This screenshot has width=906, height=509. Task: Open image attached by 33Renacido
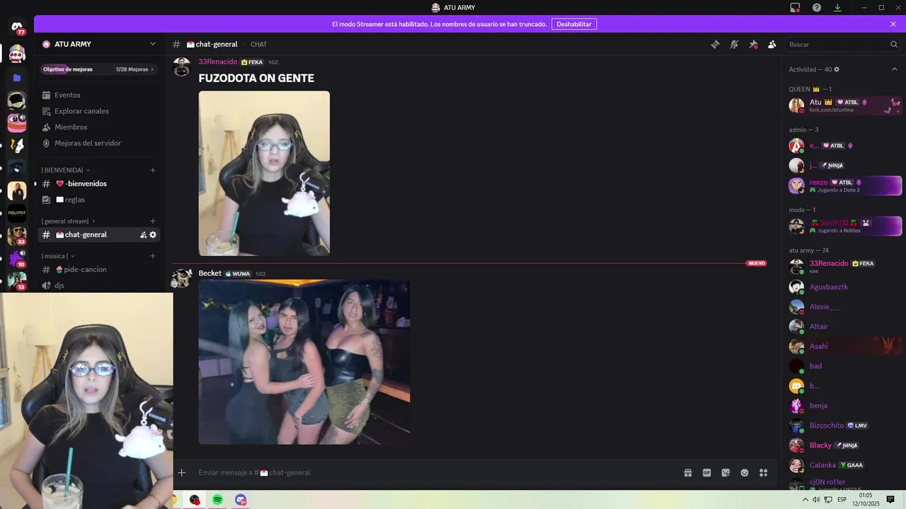264,173
